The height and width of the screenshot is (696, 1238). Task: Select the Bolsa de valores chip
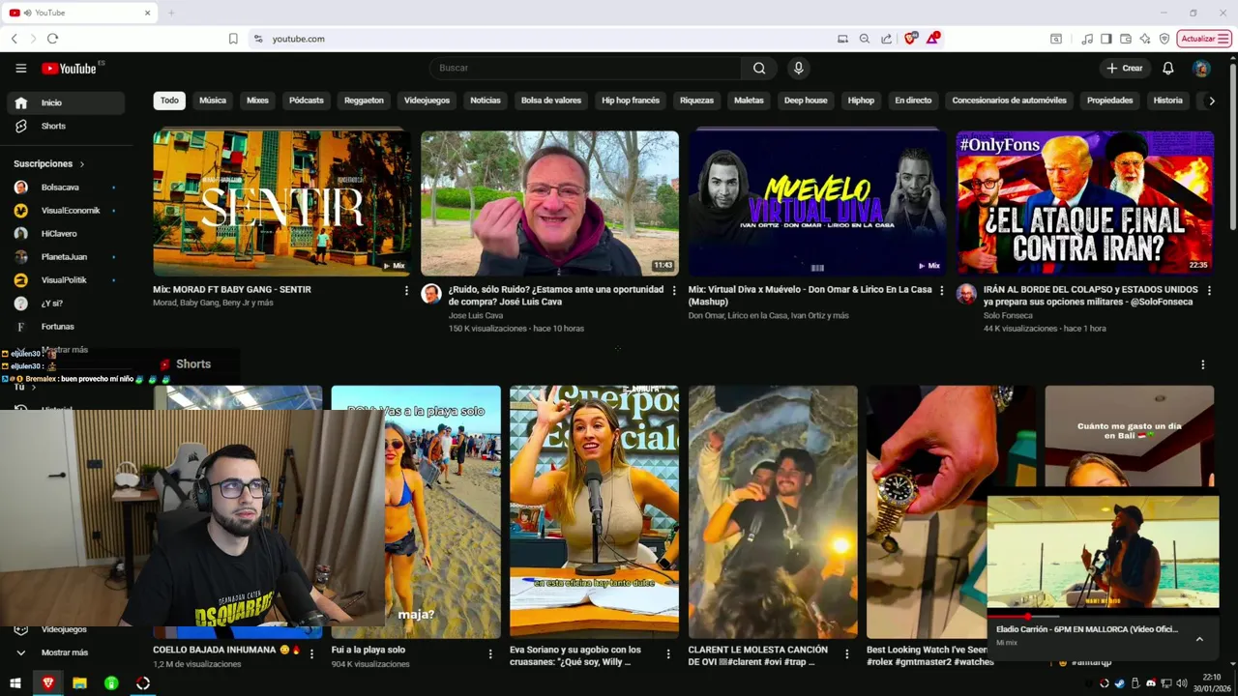(551, 101)
